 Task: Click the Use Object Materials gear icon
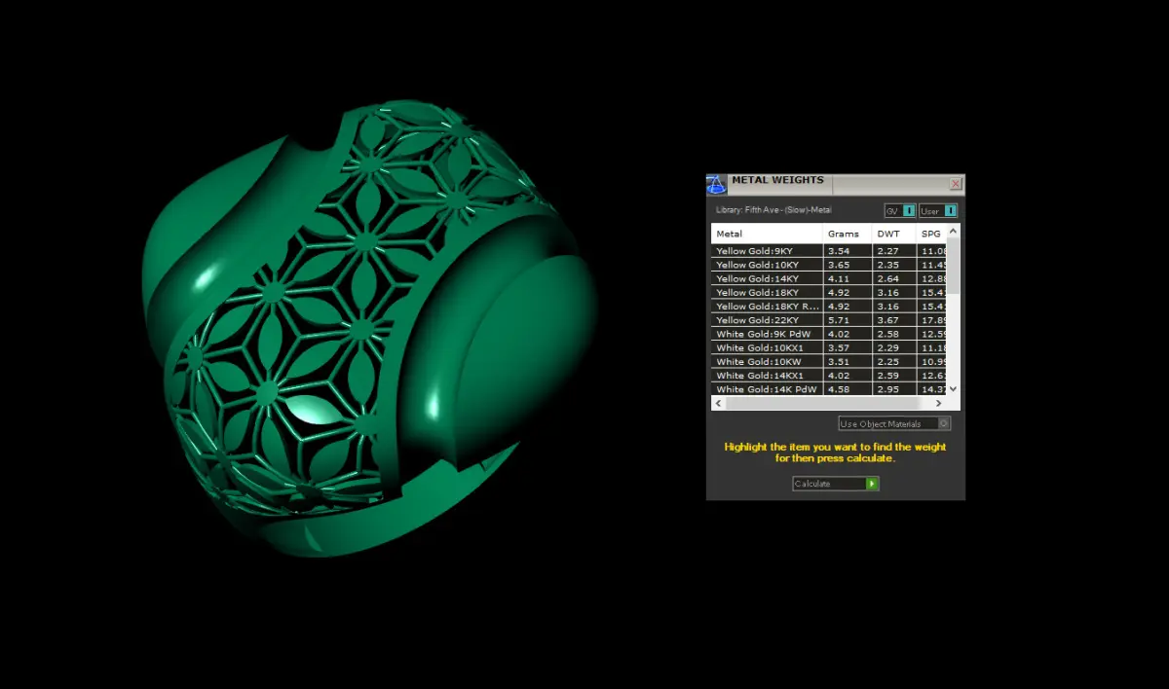click(x=944, y=423)
